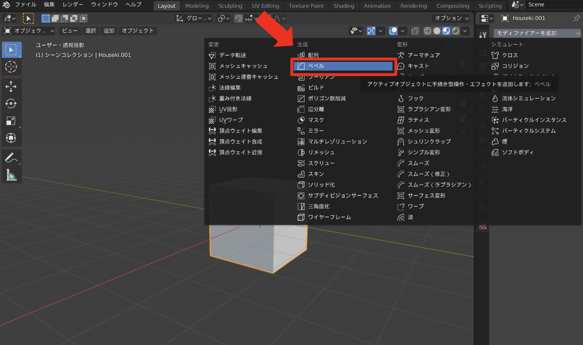The height and width of the screenshot is (345, 583).
Task: Select the Scale tool
Action: [11, 121]
